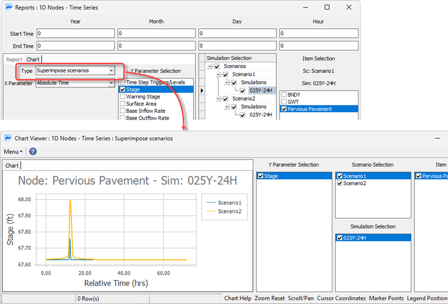Click Legend Position in the status bar
The height and width of the screenshot is (304, 448).
(x=427, y=298)
